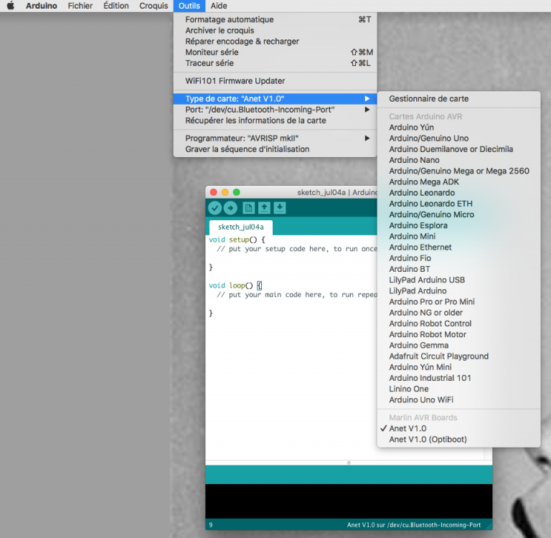Select Arduino BT board

click(x=458, y=269)
